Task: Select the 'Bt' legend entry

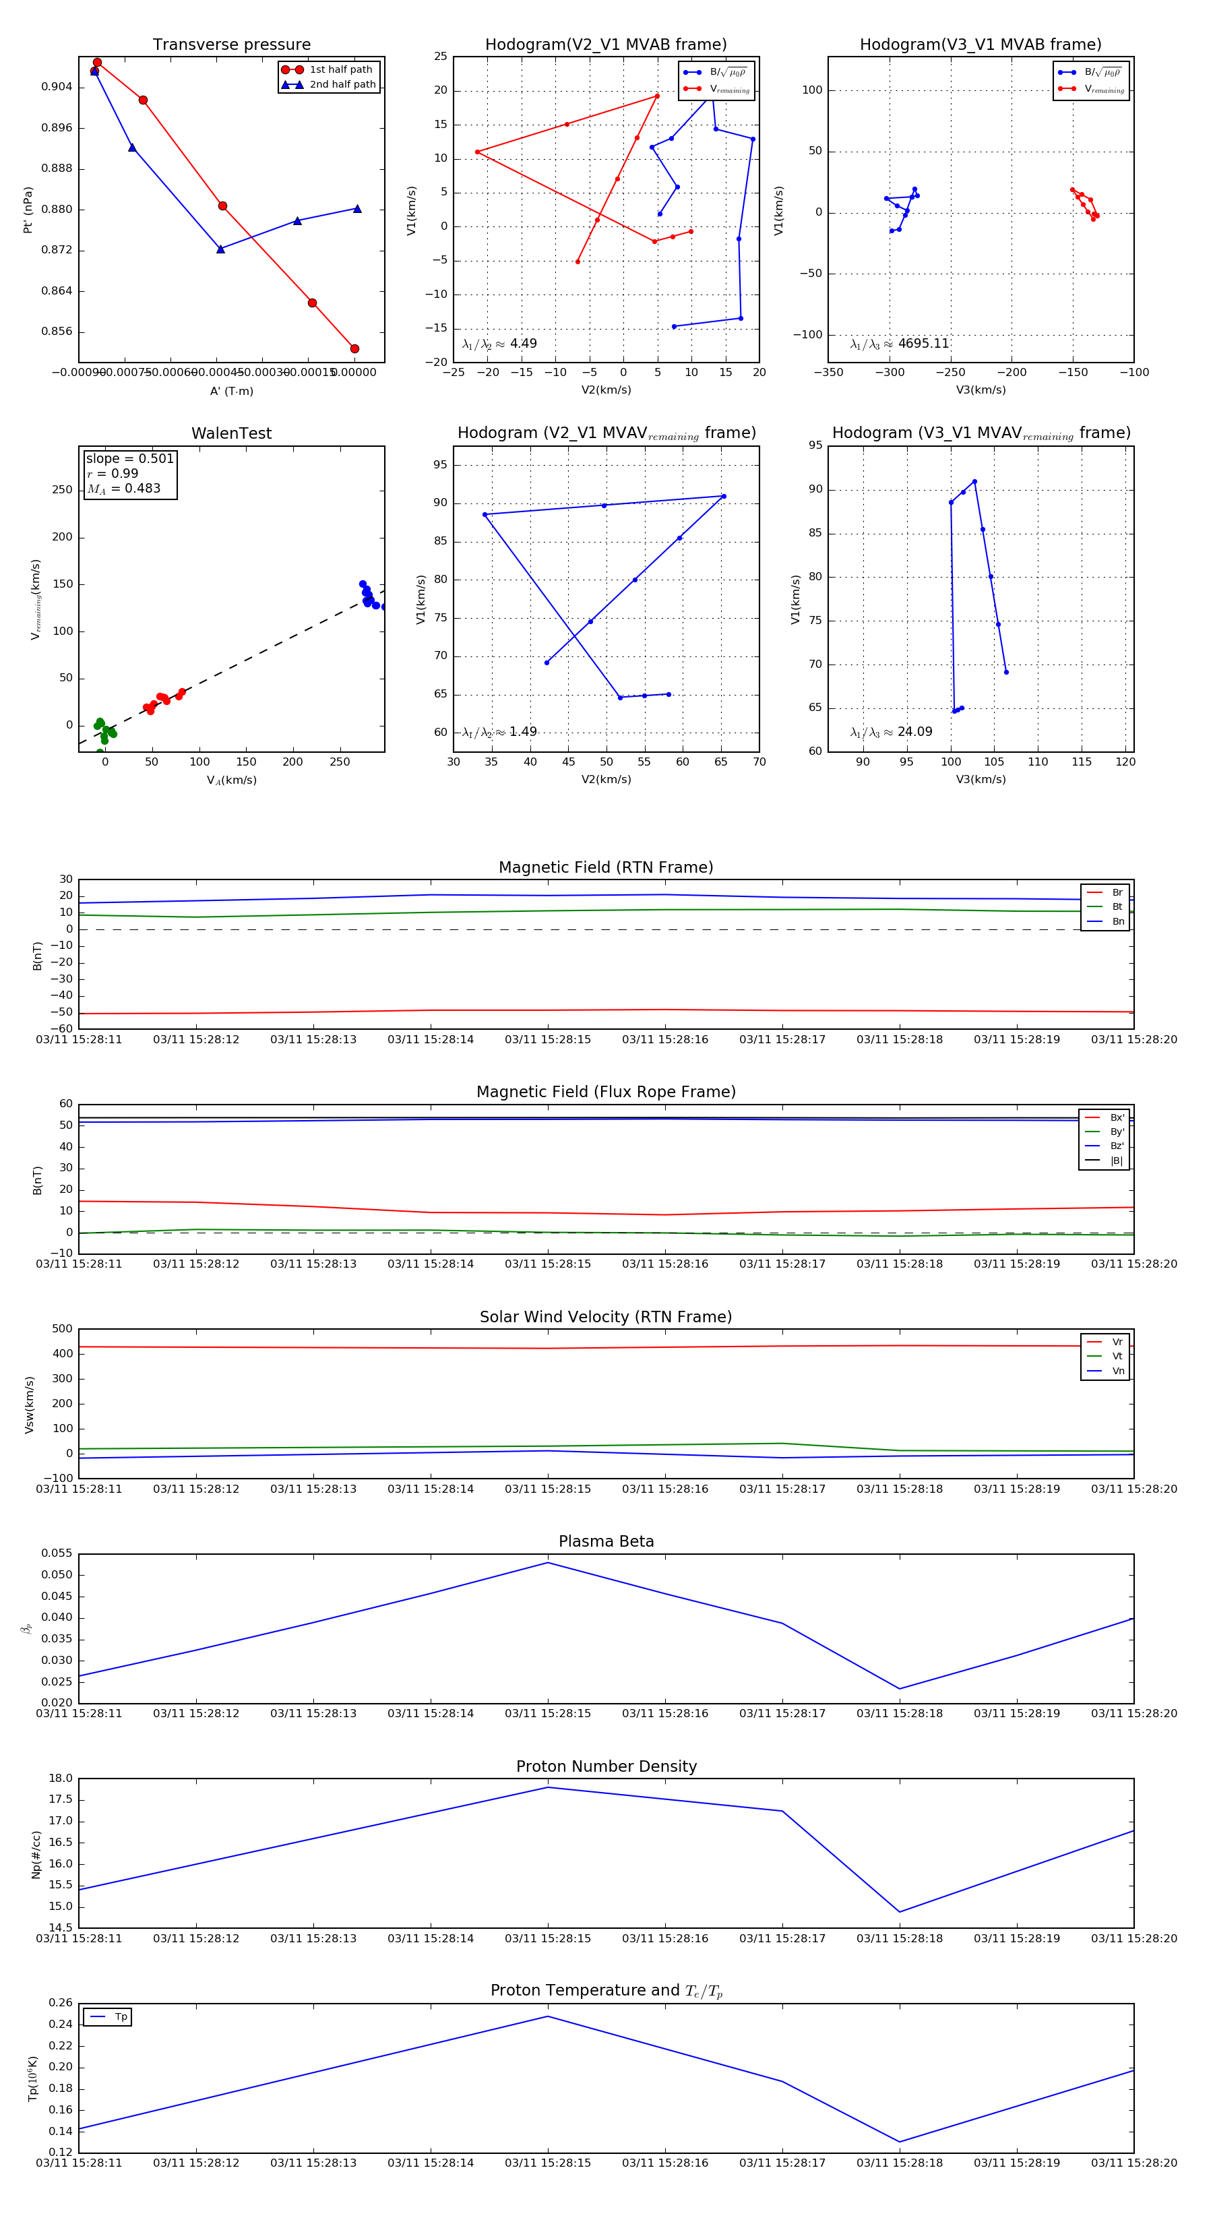Action: coord(1105,906)
